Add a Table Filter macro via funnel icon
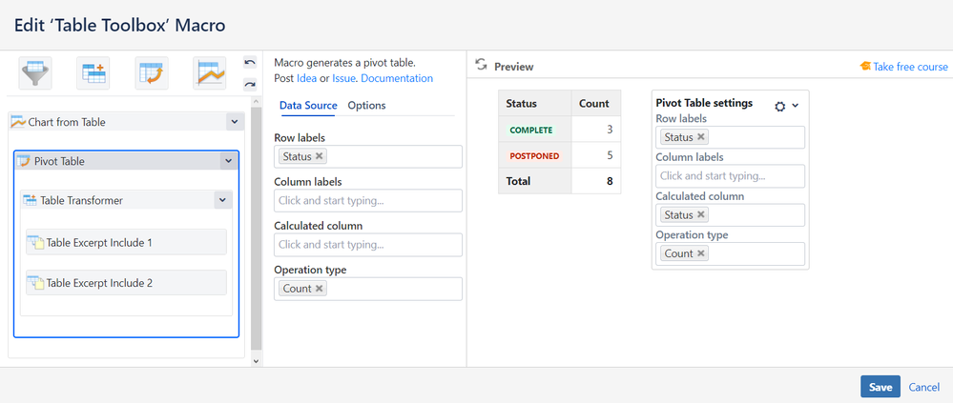The width and height of the screenshot is (953, 403). [x=35, y=73]
